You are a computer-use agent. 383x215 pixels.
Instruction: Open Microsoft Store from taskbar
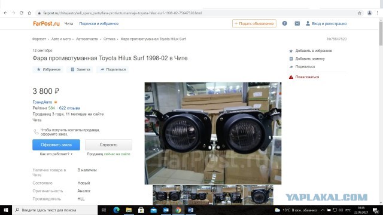(141, 210)
